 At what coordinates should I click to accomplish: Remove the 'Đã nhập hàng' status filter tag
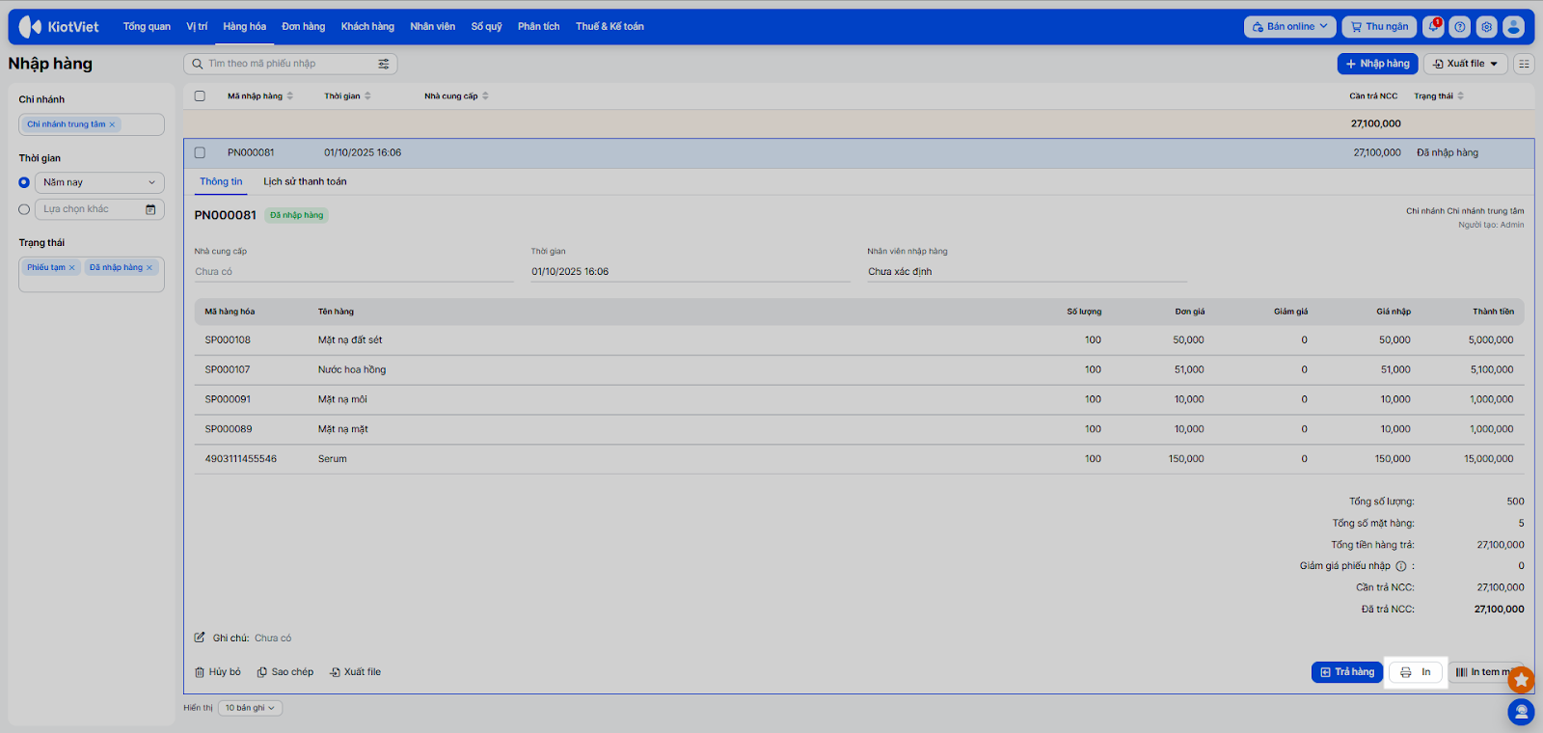[149, 268]
